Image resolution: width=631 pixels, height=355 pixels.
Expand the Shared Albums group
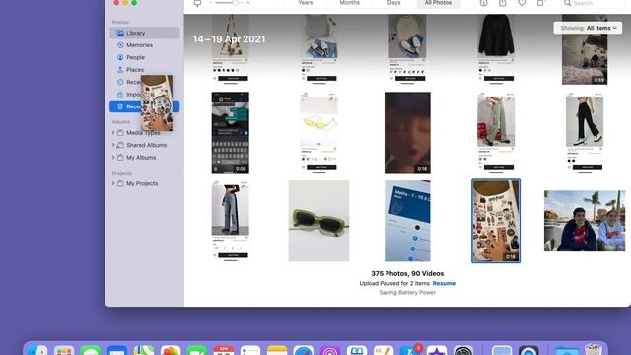point(113,145)
